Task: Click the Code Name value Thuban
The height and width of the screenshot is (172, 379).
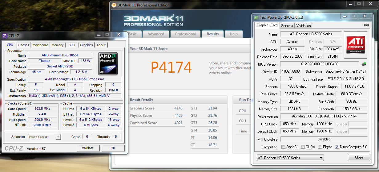Action: 44,61
